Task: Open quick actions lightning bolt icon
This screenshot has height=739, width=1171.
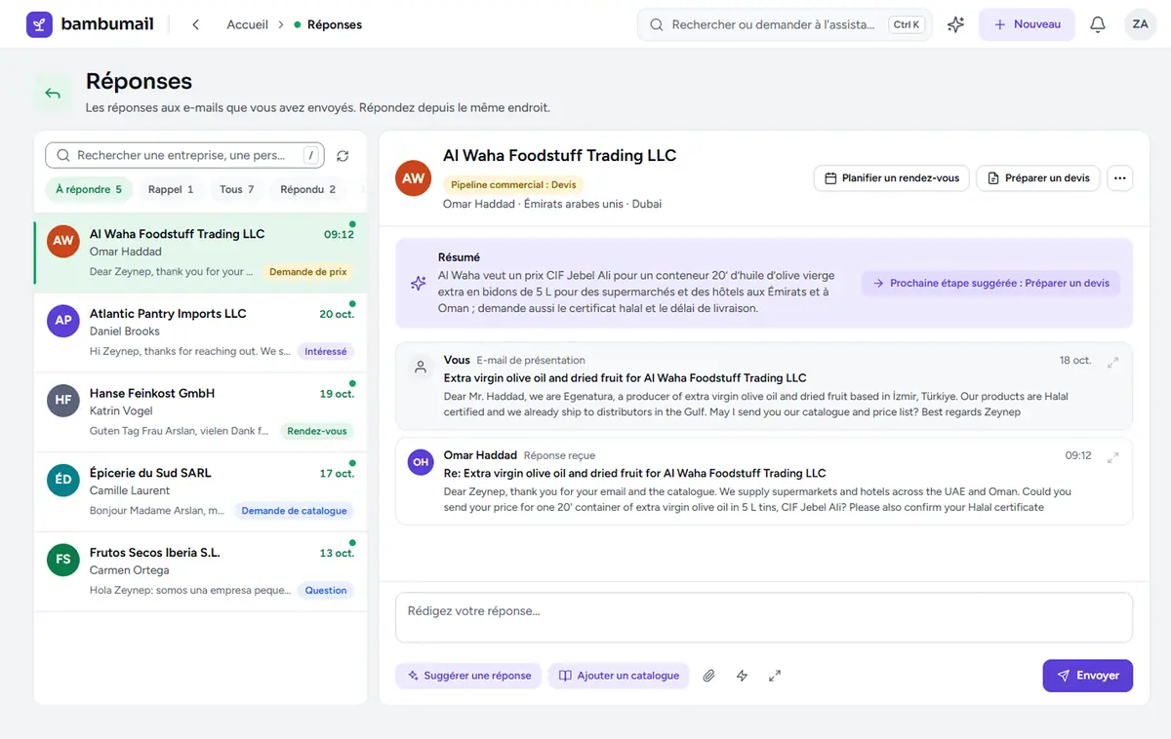Action: (742, 676)
